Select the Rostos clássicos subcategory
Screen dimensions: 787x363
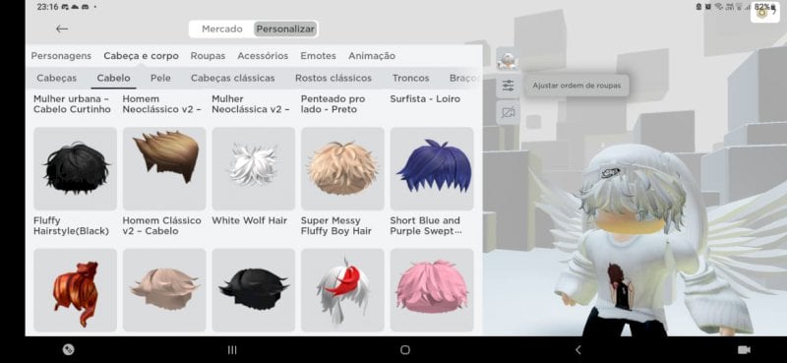click(333, 79)
